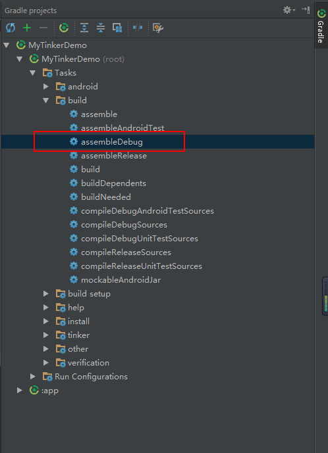Viewport: 328px width, 453px height.
Task: Click the install folder icon
Action: pos(61,322)
